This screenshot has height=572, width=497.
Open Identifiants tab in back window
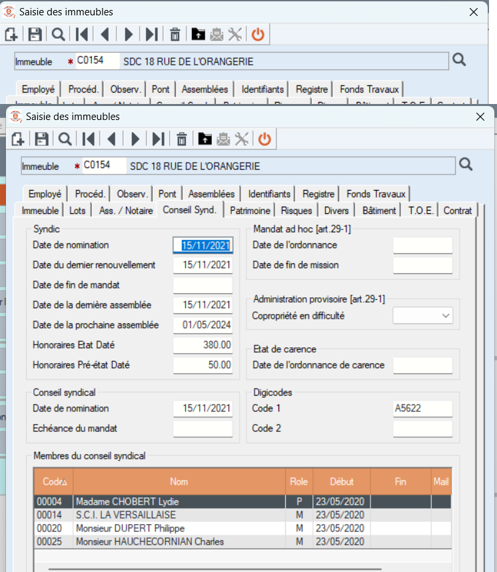[x=262, y=89]
